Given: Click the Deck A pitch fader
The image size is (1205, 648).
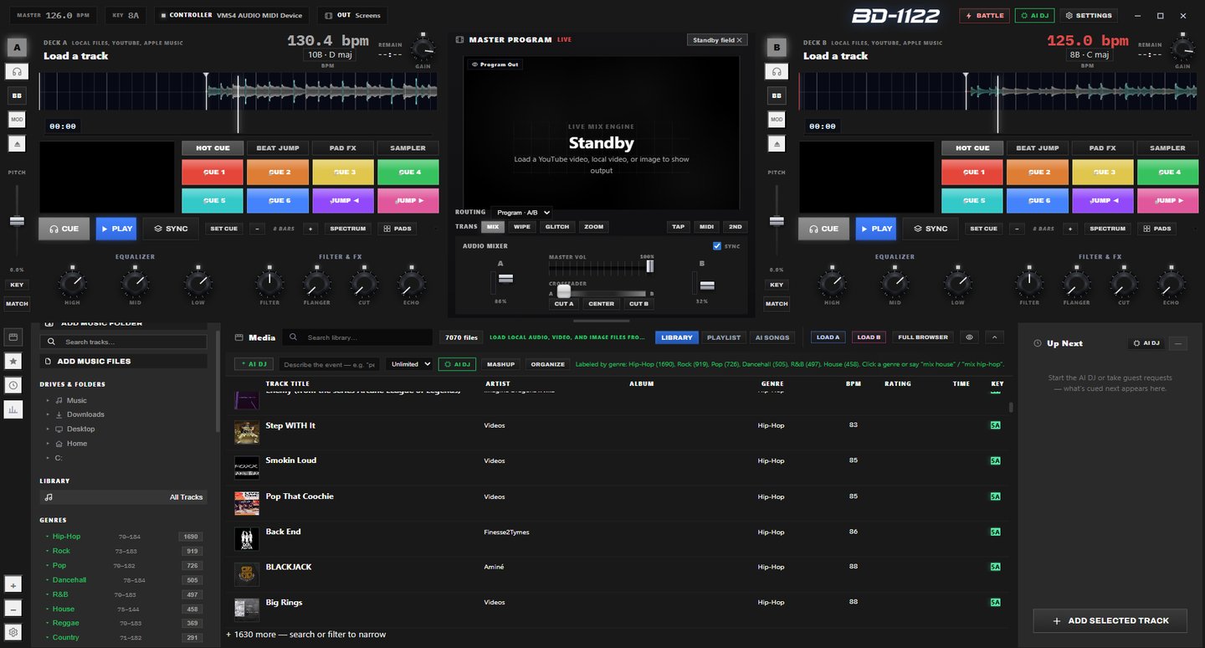Looking at the screenshot, I should pyautogui.click(x=17, y=220).
